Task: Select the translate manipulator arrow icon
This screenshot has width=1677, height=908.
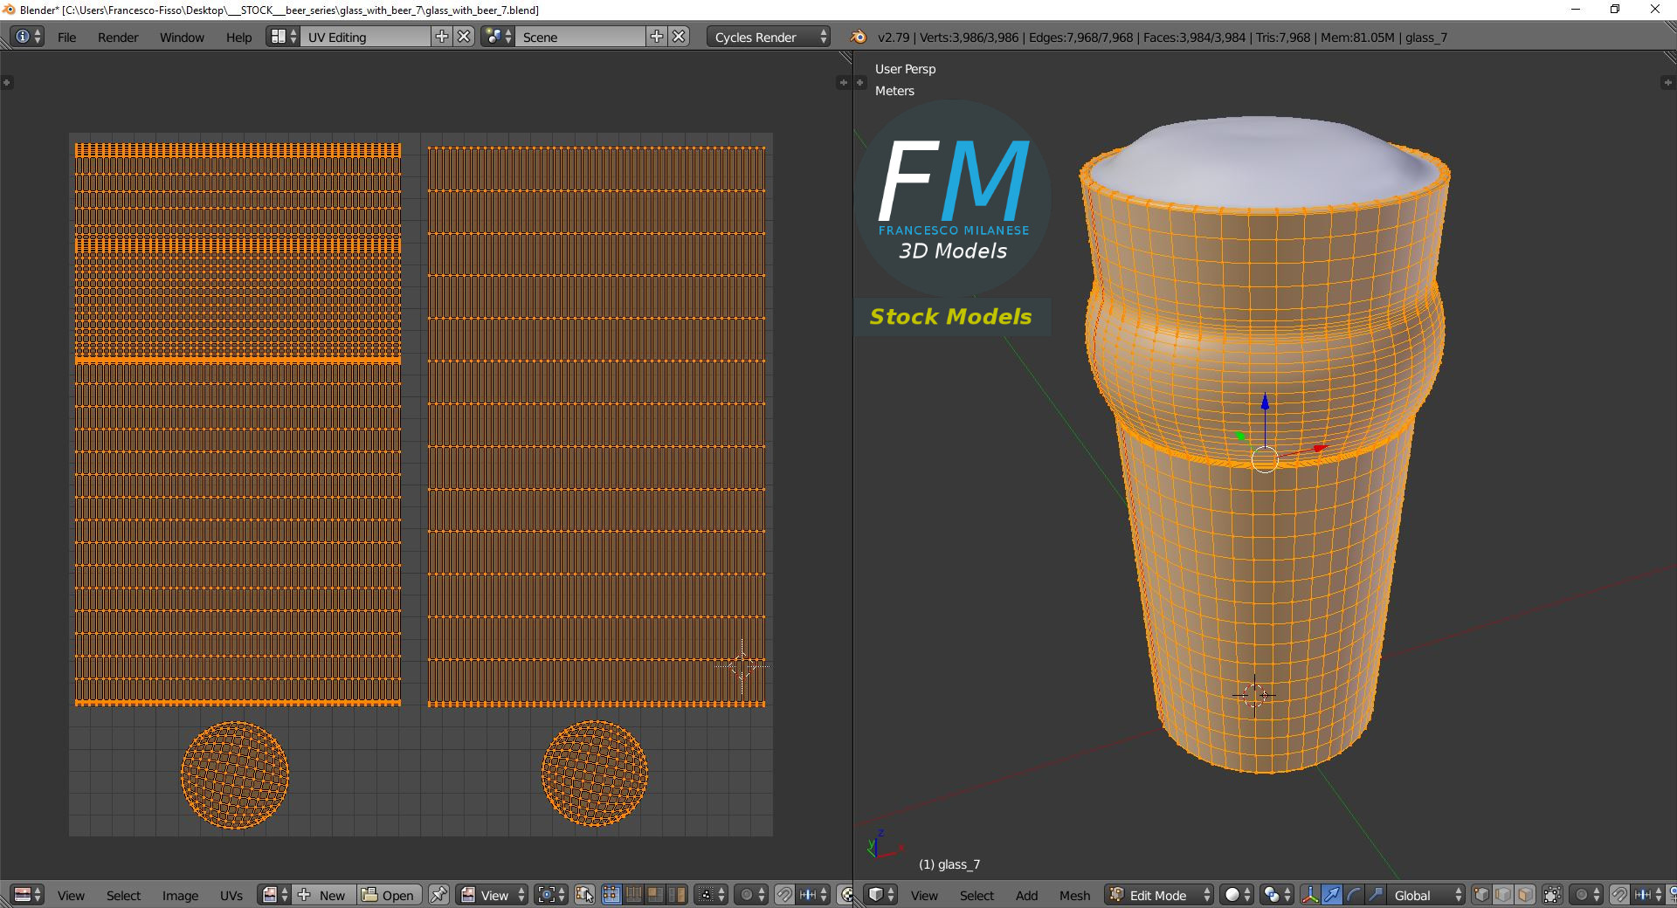Action: [1332, 895]
